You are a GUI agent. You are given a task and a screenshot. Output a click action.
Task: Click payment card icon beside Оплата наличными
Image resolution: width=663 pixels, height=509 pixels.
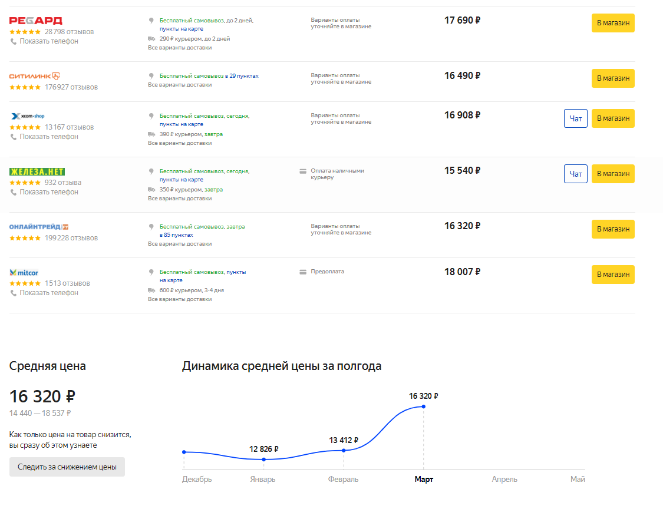[303, 171]
